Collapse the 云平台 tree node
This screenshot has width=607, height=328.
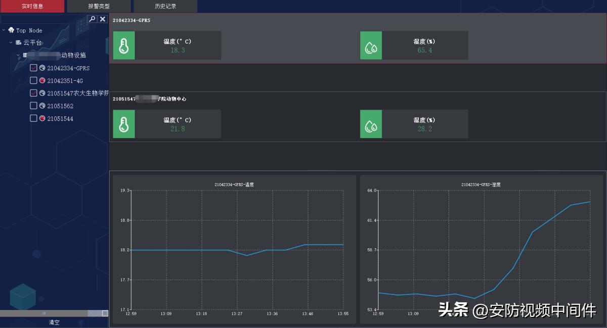(10, 42)
